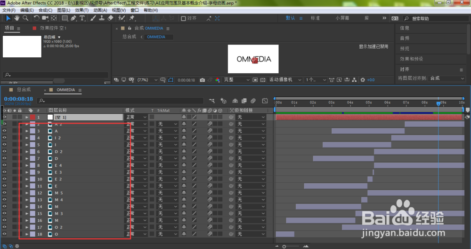Open the magnification 7.7% dropdown

[147, 80]
